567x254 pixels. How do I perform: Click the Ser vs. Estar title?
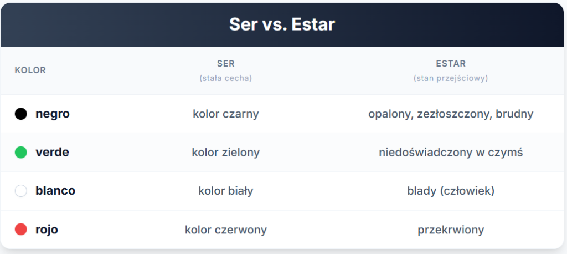(x=282, y=24)
